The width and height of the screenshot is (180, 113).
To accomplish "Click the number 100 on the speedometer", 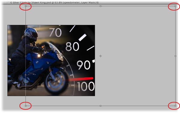I will pos(86,86).
